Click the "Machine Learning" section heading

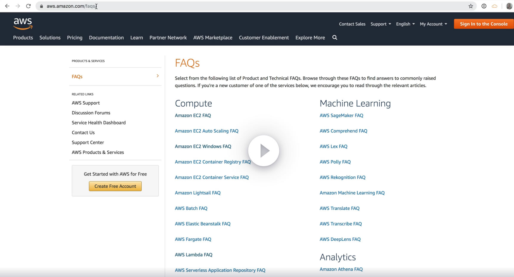pos(355,103)
